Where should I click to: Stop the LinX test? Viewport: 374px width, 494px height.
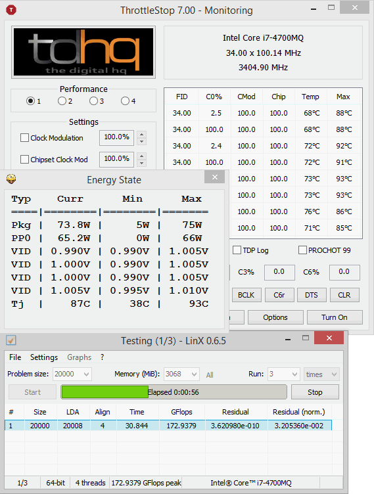pos(315,392)
